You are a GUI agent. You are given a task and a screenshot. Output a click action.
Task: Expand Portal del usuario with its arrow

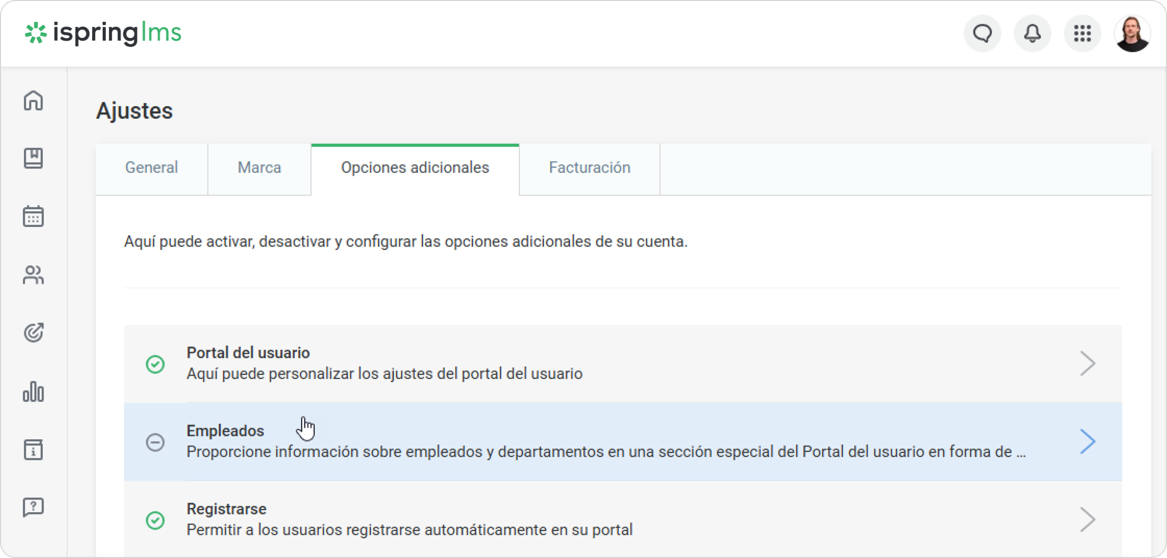(x=1087, y=363)
